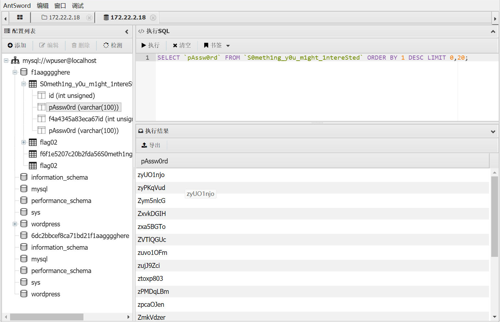500x322 pixels.
Task: Expand the first flag02 table node
Action: coord(24,142)
